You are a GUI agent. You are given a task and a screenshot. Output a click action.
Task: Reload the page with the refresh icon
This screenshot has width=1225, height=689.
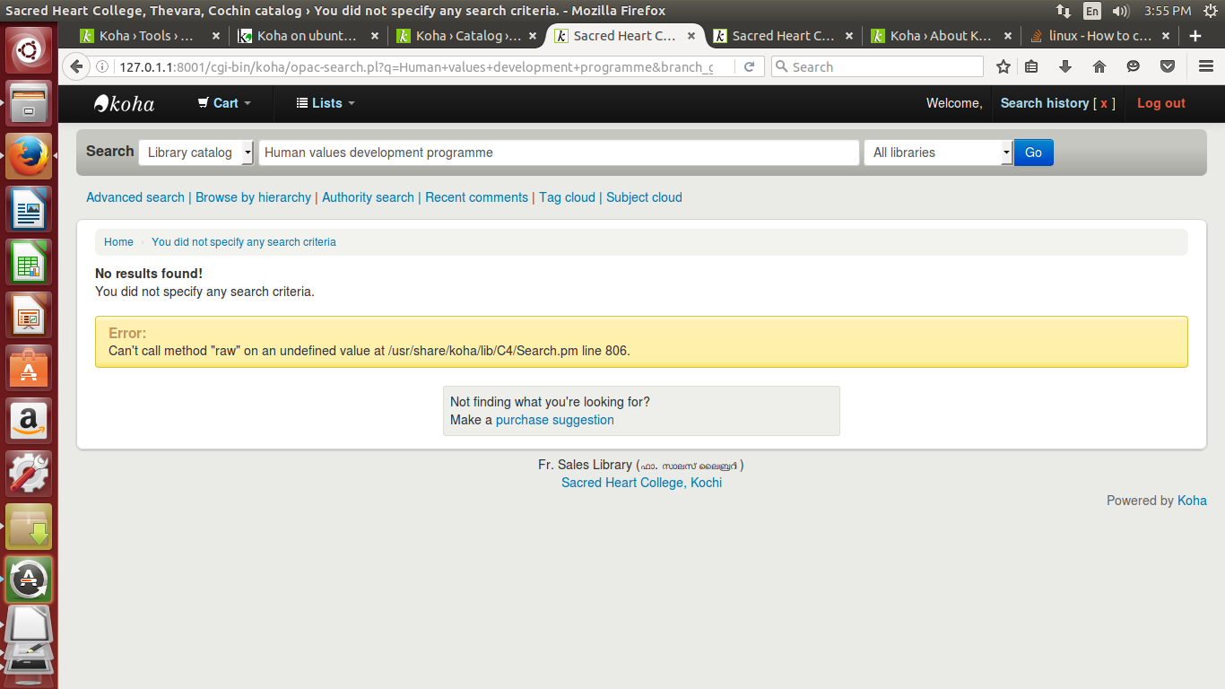pyautogui.click(x=750, y=66)
